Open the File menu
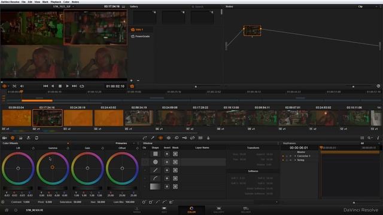This screenshot has width=383, height=215. click(x=23, y=2)
